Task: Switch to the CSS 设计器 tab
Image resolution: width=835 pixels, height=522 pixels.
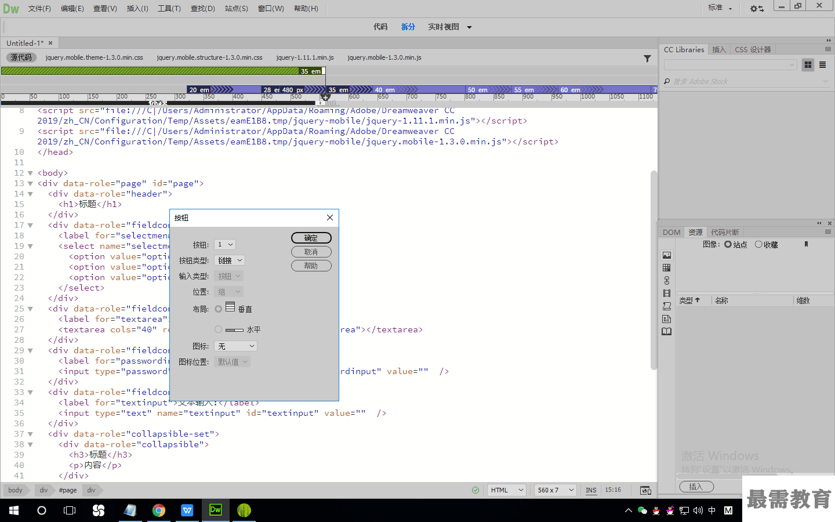Action: click(x=753, y=50)
